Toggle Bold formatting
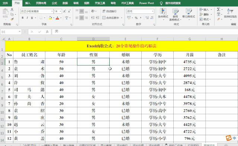The image size is (238, 146). coord(23,18)
